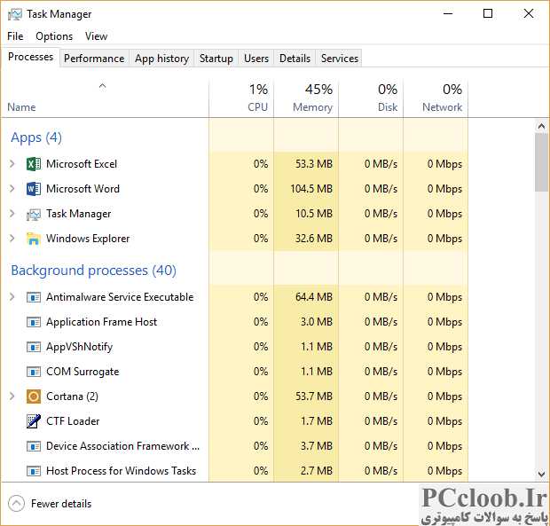Click the Device Association Framework icon
This screenshot has height=526, width=550.
[34, 446]
